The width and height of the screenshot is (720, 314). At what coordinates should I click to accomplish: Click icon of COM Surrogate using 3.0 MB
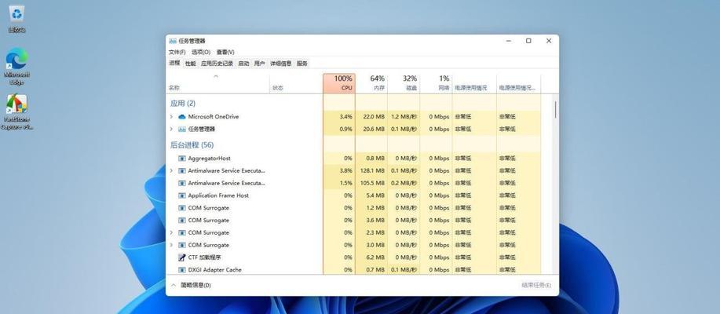[x=182, y=245]
